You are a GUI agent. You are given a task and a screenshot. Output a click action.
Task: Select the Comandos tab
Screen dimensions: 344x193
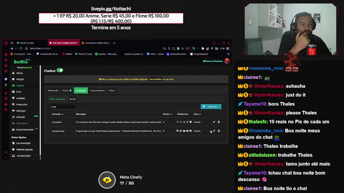(x=81, y=91)
